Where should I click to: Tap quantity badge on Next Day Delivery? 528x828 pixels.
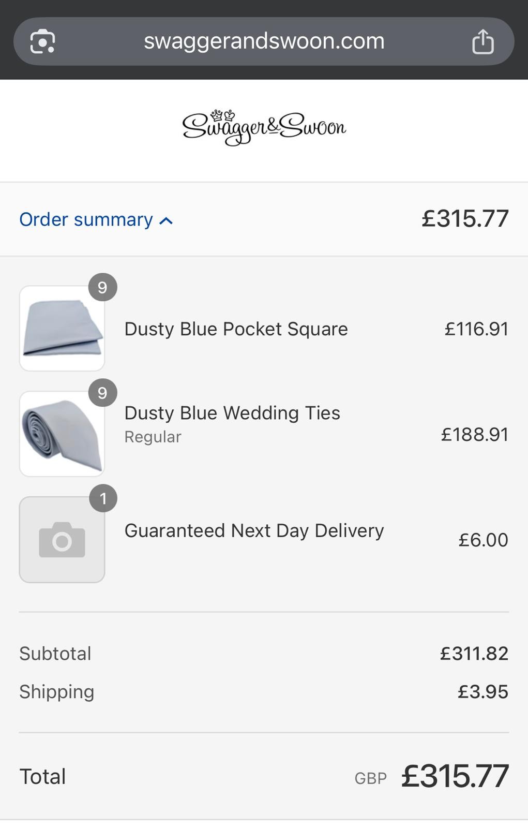pos(103,498)
